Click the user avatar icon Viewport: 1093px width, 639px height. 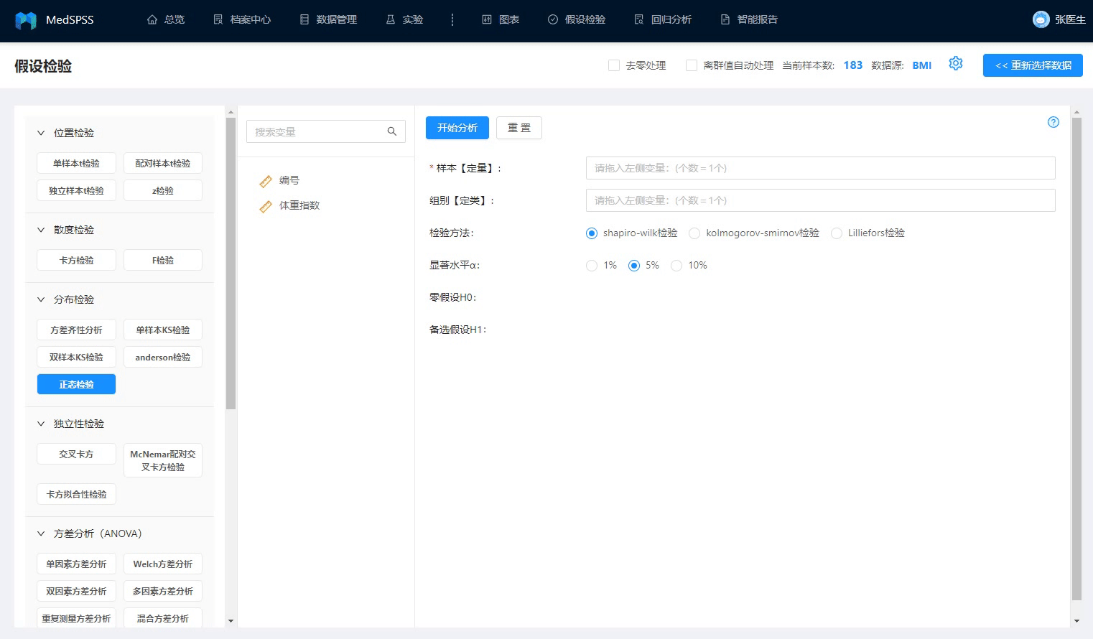click(1041, 19)
